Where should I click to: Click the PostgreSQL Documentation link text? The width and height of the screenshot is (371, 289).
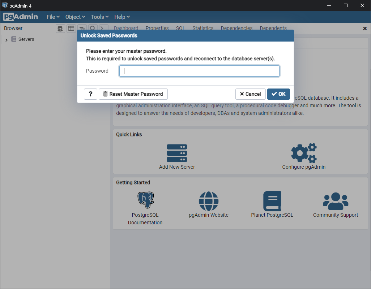tap(145, 219)
